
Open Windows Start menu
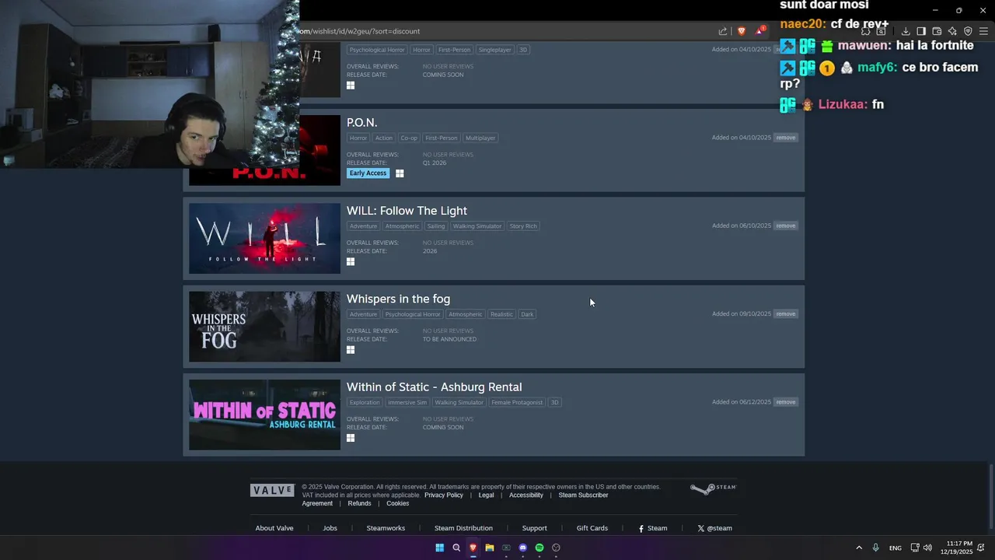coord(439,548)
